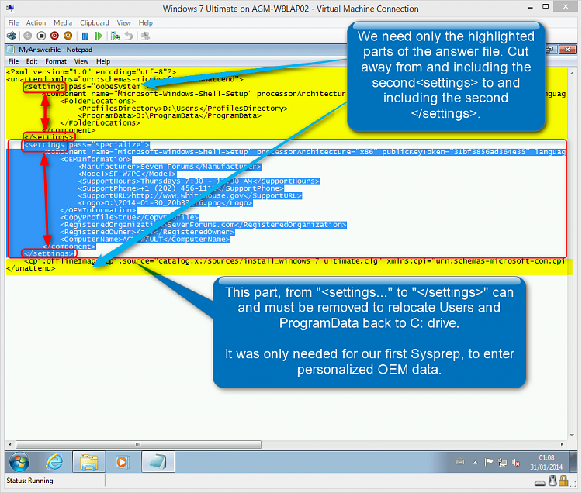Click the greyed-out Start VM toolbar icon

click(x=27, y=36)
